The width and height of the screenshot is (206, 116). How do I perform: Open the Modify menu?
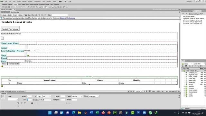pos(24,2)
